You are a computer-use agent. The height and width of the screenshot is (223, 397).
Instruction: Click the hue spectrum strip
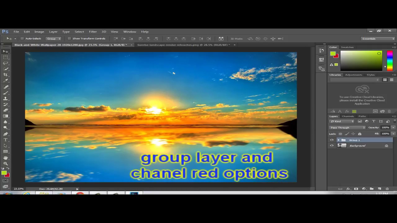pyautogui.click(x=390, y=61)
